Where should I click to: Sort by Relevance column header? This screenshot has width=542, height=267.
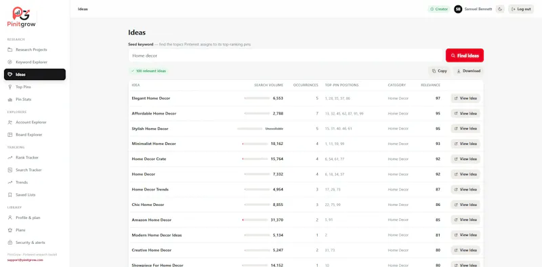[x=430, y=85]
